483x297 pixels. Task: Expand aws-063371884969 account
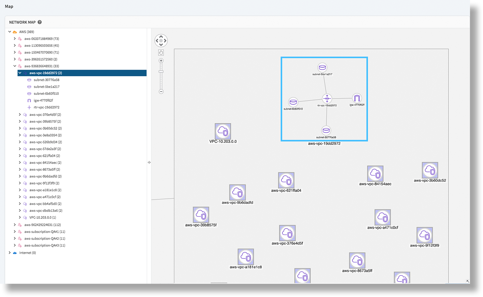click(15, 39)
